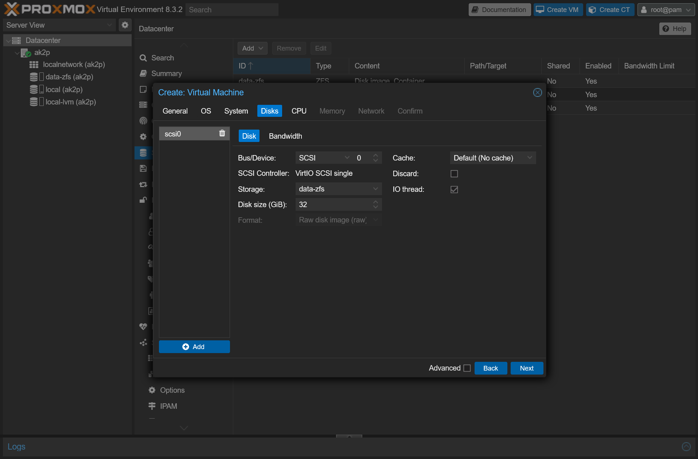Screen dimensions: 698x459
Task: Click the Notes icon in side menu
Action: tap(143, 89)
